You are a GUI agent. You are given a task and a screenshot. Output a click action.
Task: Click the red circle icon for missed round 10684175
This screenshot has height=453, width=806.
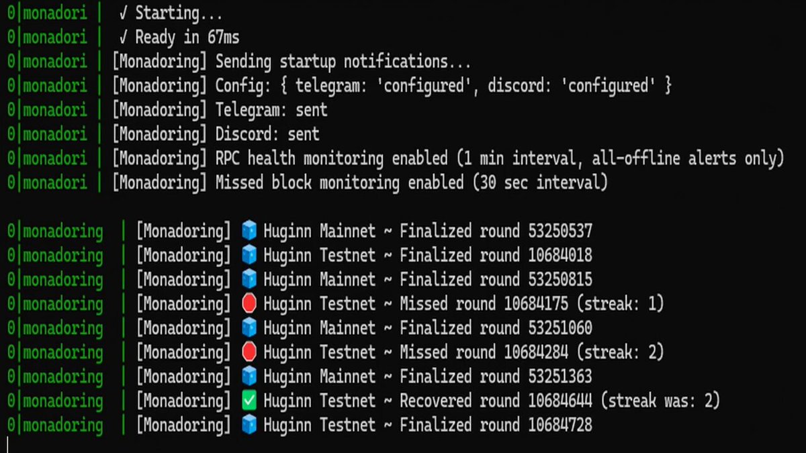pos(249,304)
